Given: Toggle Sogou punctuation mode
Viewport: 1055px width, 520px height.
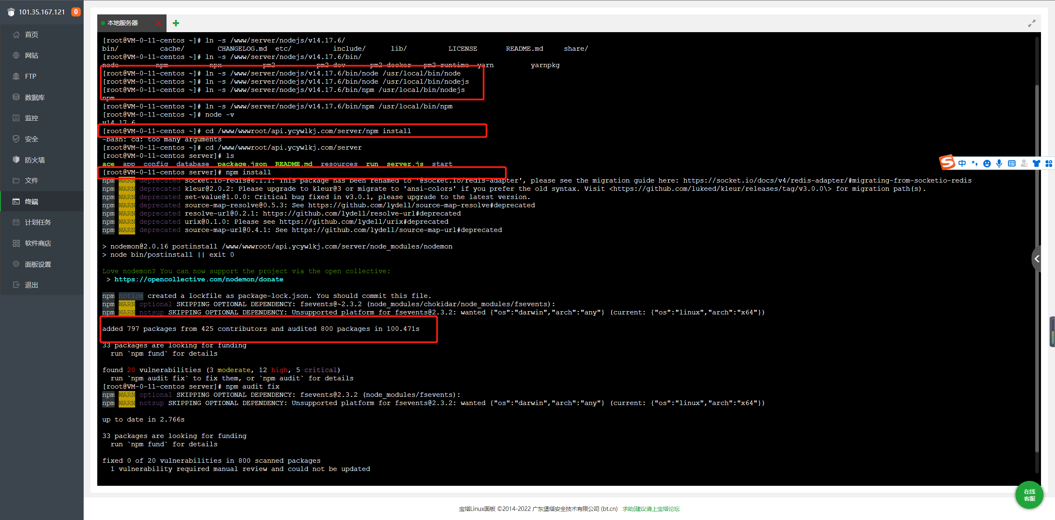Looking at the screenshot, I should [975, 164].
